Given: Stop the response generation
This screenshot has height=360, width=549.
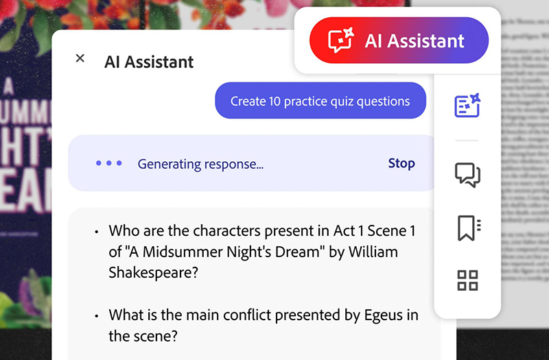Looking at the screenshot, I should (401, 163).
